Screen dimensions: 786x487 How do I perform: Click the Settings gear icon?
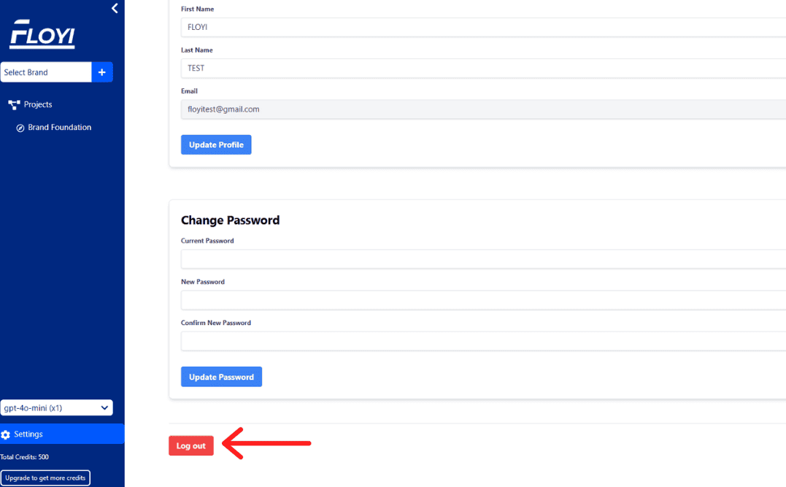(6, 435)
